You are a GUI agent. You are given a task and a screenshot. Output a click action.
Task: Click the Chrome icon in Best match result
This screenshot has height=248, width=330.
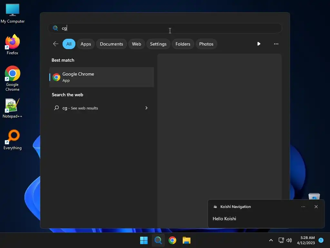(56, 77)
